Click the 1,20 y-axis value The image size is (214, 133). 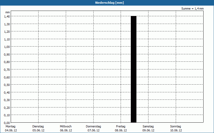point(7,32)
